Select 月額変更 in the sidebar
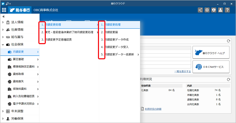Image resolution: width=236 pixels, height=123 pixels. click(x=20, y=52)
